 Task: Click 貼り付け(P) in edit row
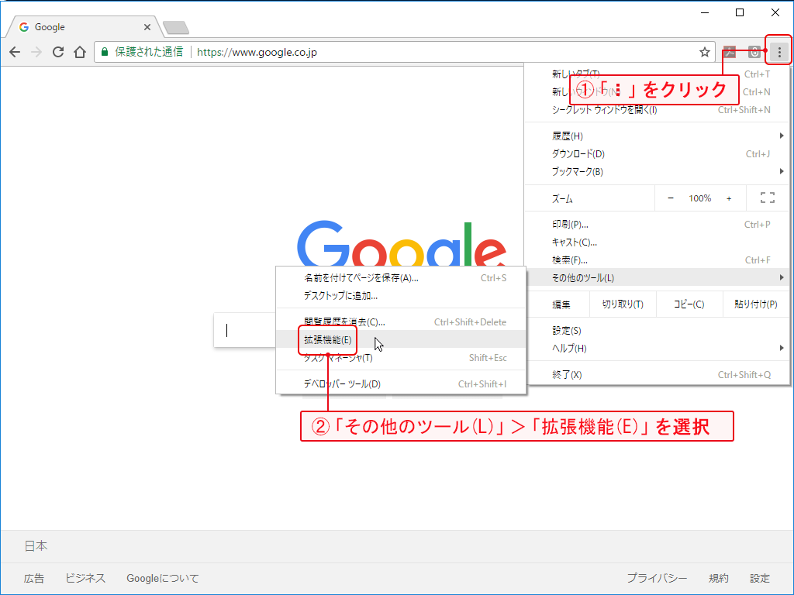tap(755, 304)
